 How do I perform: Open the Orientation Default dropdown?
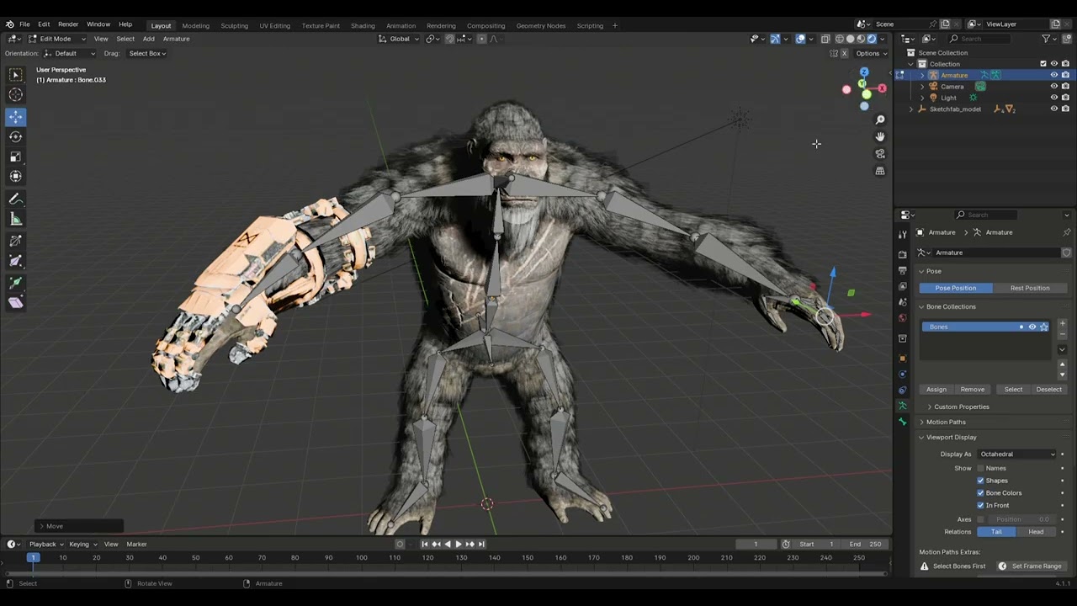tap(71, 53)
